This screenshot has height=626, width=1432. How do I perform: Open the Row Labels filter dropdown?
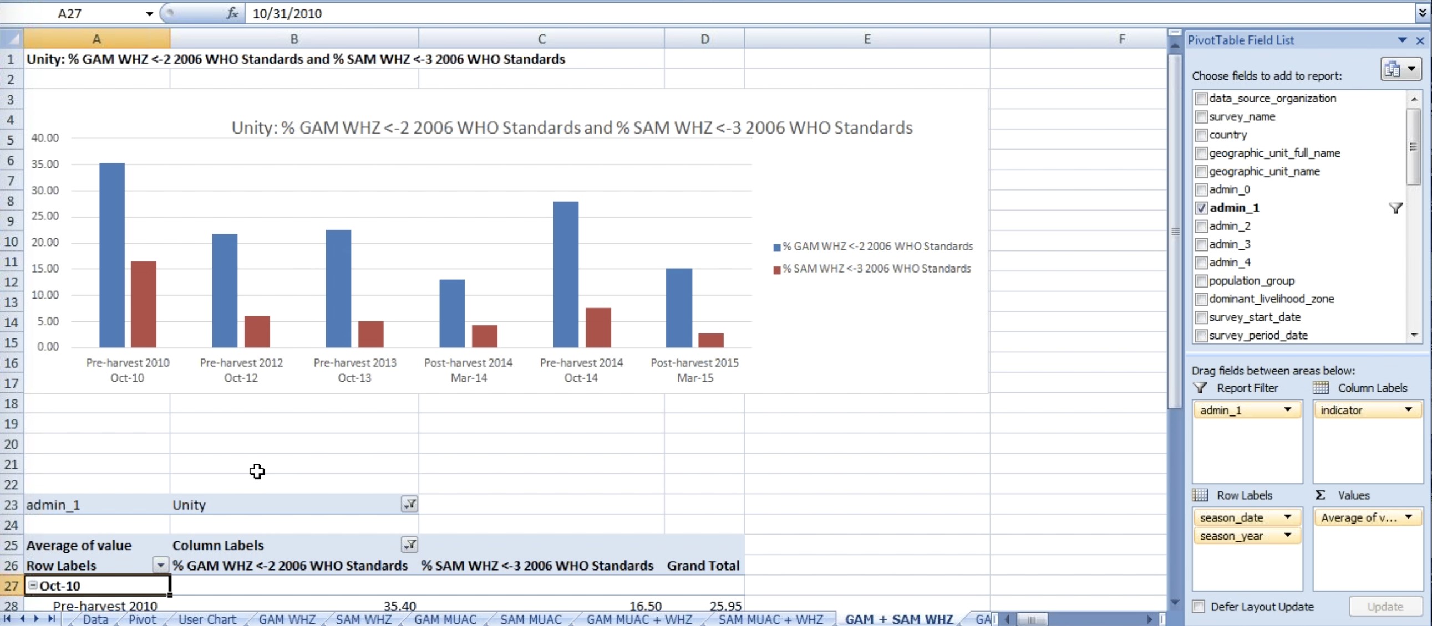tap(160, 566)
